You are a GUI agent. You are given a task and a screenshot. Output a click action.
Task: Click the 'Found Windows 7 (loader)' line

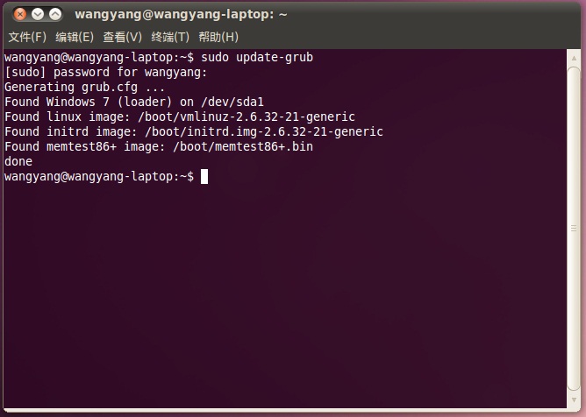[134, 102]
